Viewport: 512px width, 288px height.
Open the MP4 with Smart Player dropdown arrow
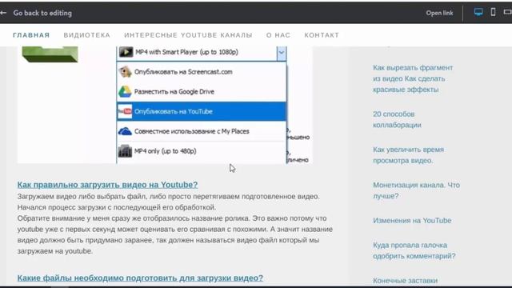coord(282,53)
